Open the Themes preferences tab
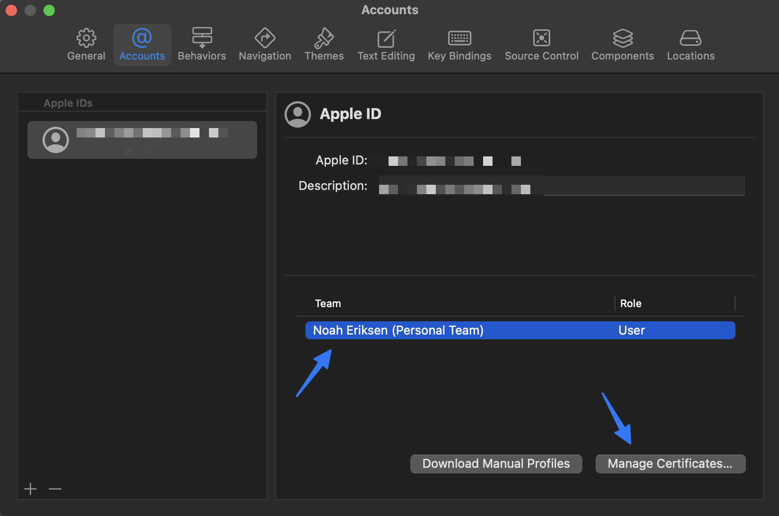 324,45
